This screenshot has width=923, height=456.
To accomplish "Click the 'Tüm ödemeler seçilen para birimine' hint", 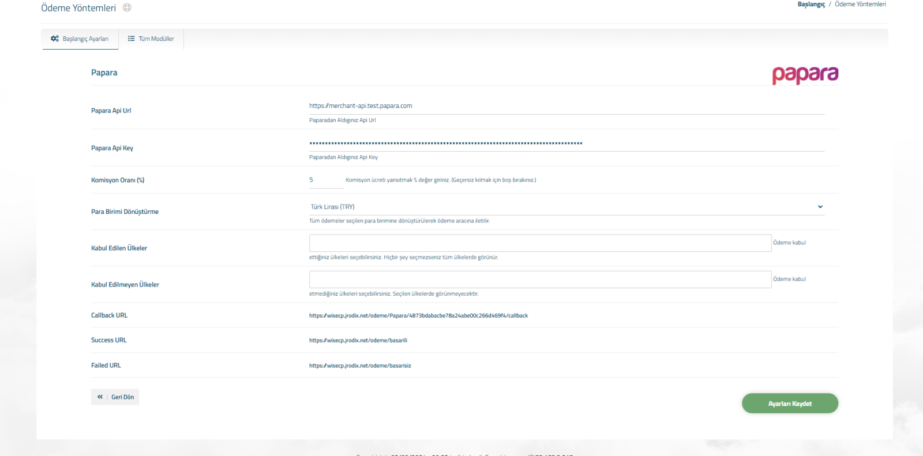I will [x=399, y=221].
